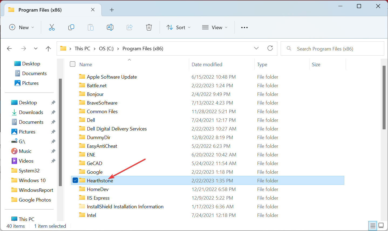Open the address bar history dropdown
Image resolution: width=388 pixels, height=231 pixels.
click(256, 48)
